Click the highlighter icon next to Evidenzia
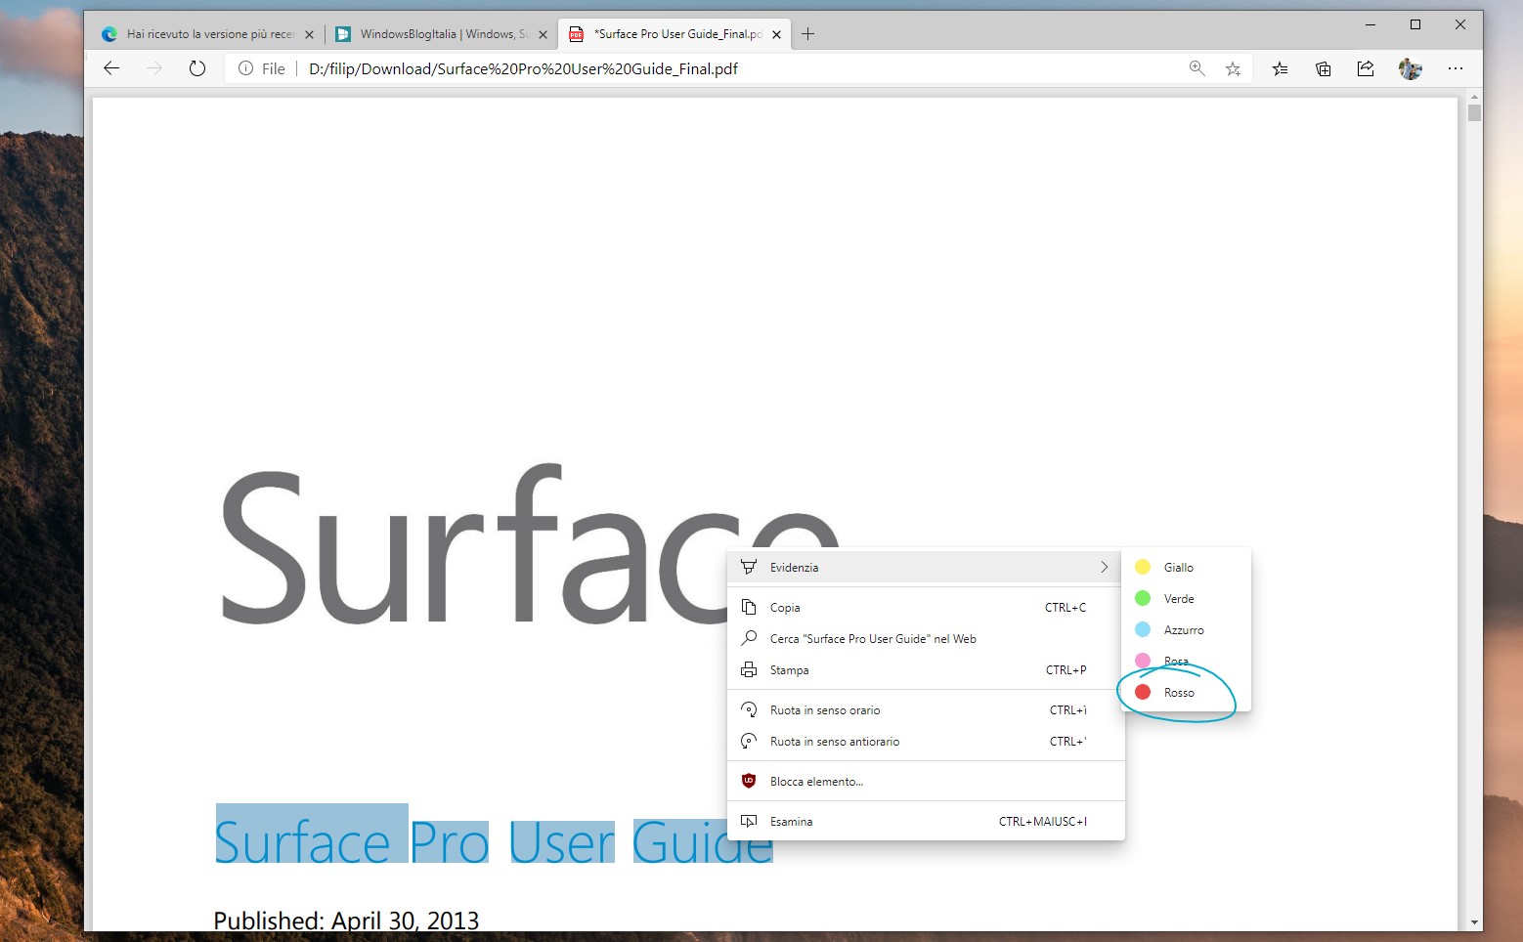The width and height of the screenshot is (1523, 942). pyautogui.click(x=749, y=567)
